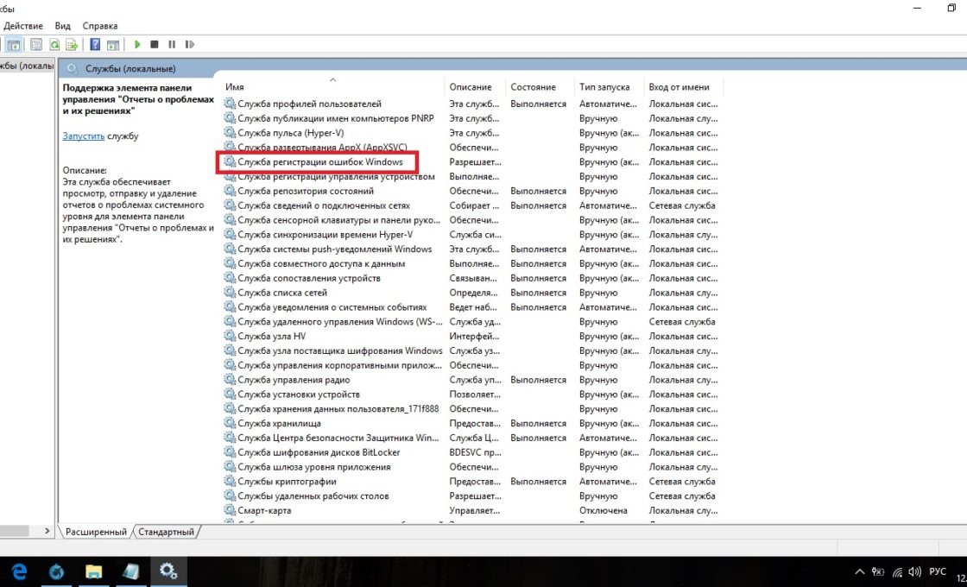967x587 pixels.
Task: Click gear icon of Служба хранилища
Action: tap(230, 423)
